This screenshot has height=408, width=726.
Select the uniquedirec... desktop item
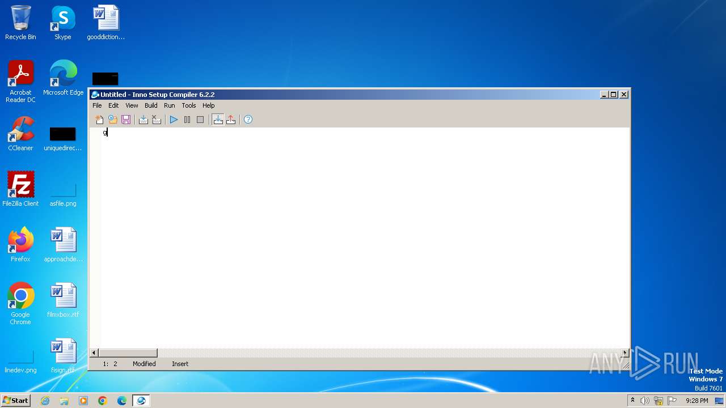click(63, 138)
